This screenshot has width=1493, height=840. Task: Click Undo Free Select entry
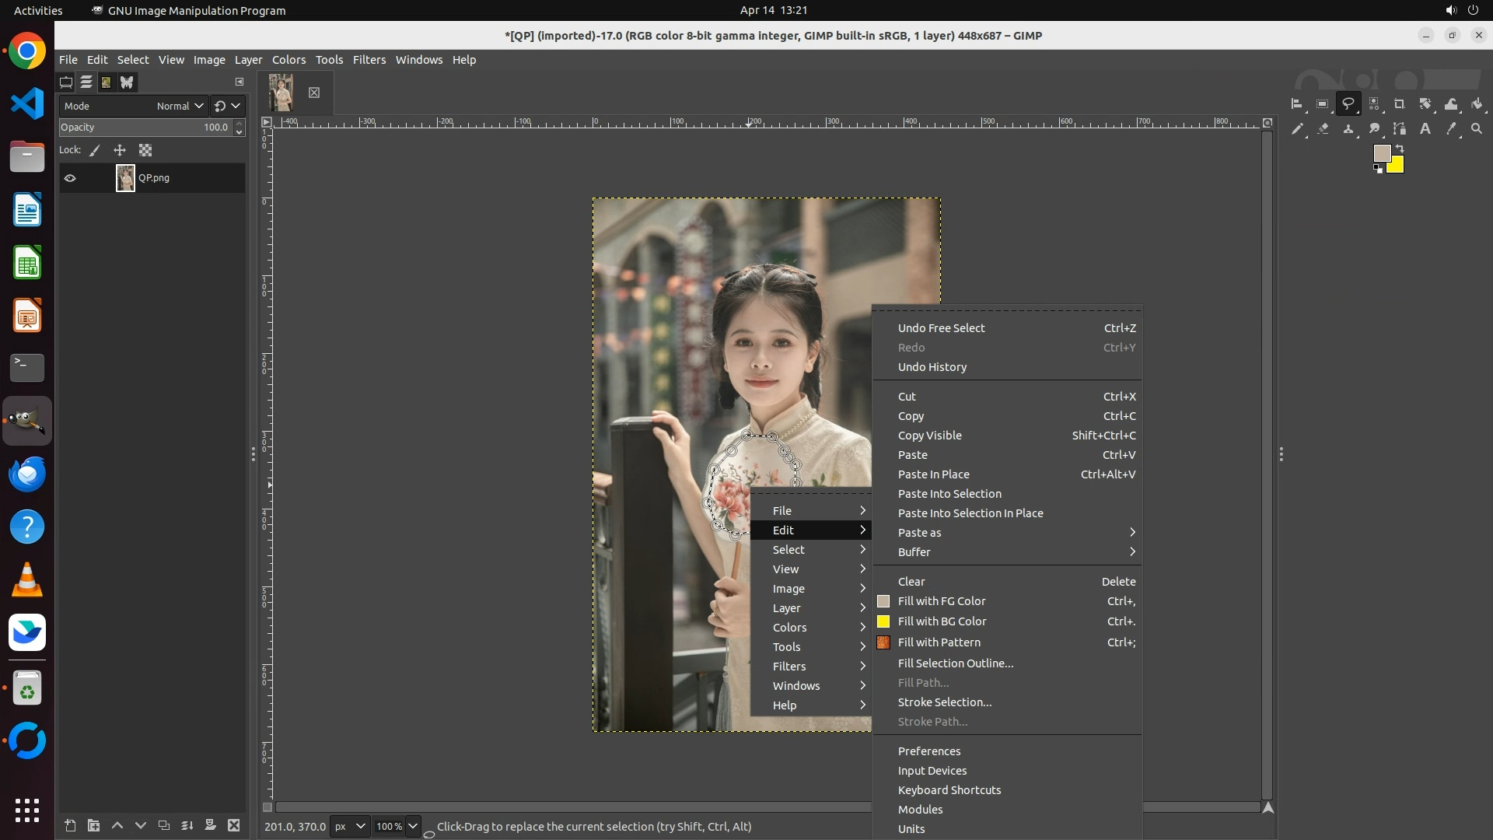point(941,328)
